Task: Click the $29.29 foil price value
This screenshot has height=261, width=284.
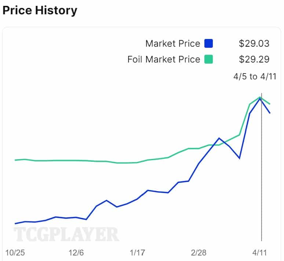Action: coord(254,59)
